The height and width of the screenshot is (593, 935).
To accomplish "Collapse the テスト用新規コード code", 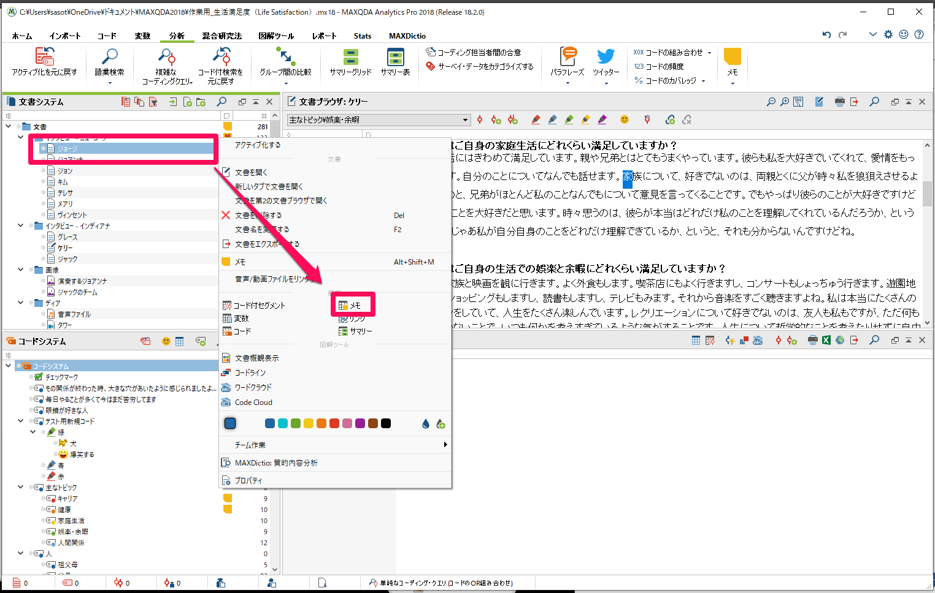I will (21, 421).
